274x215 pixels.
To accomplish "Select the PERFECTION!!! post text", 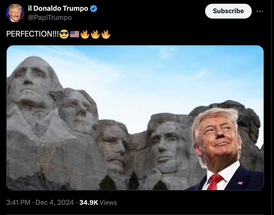I will [32, 34].
